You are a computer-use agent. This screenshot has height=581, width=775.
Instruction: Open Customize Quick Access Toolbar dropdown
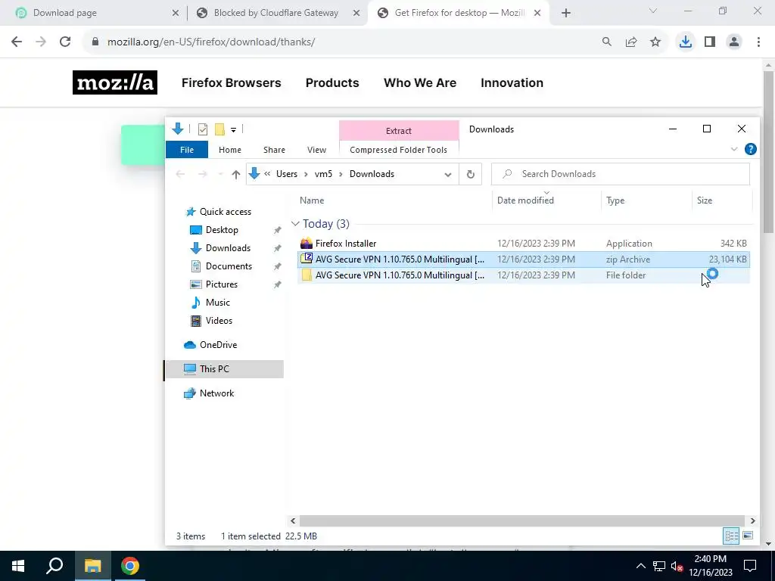click(x=233, y=130)
